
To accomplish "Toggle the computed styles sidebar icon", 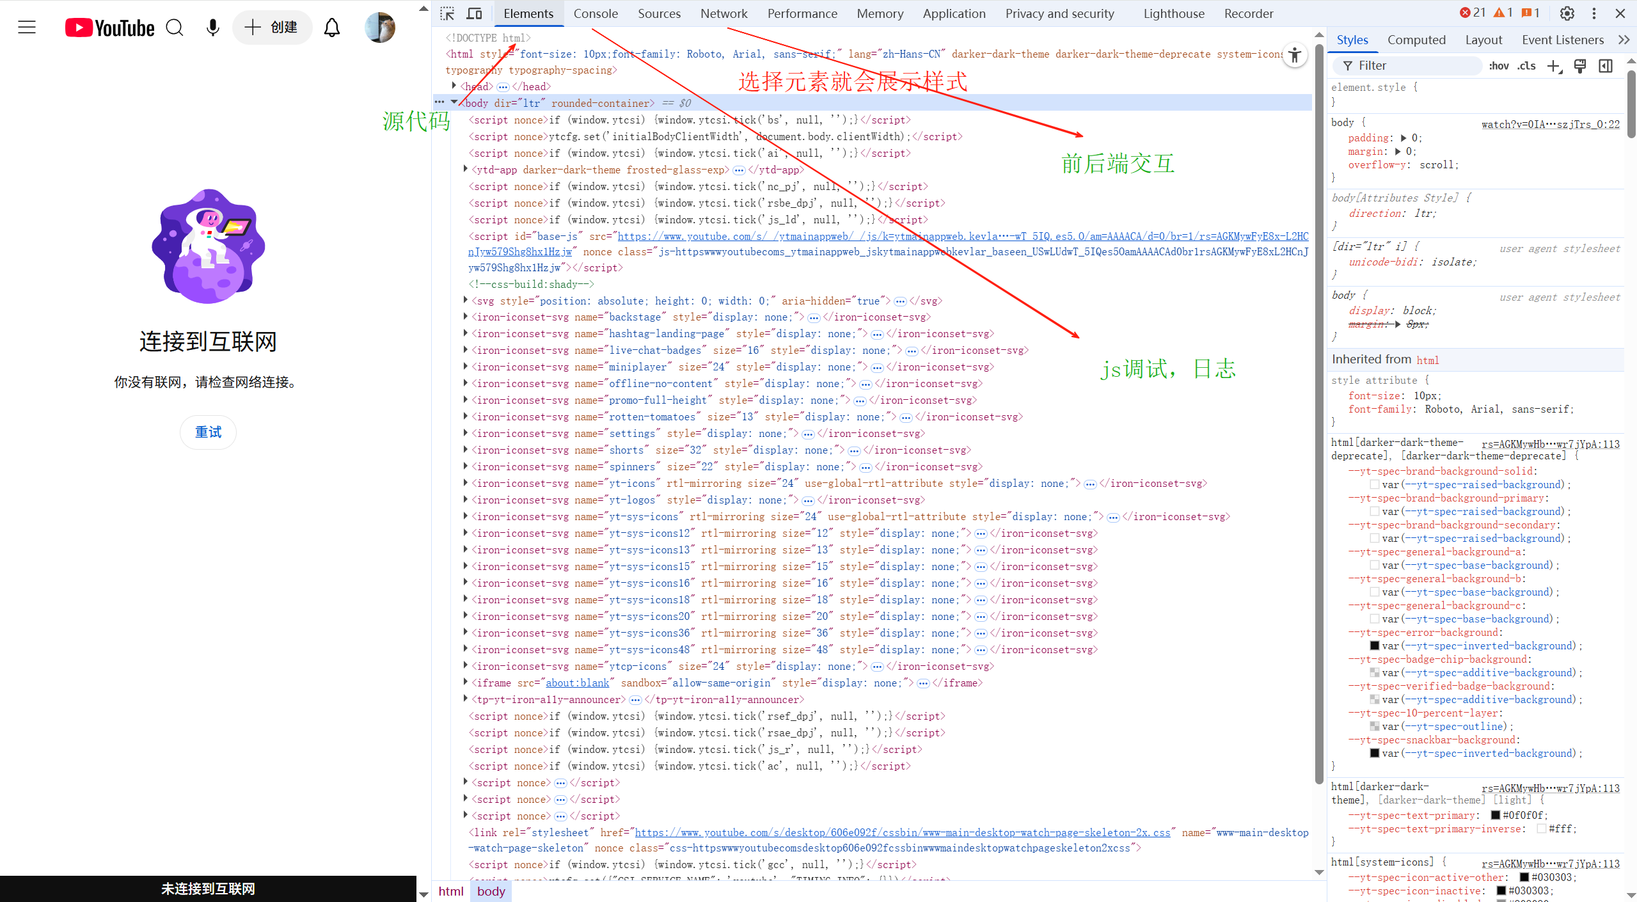I will [1606, 66].
